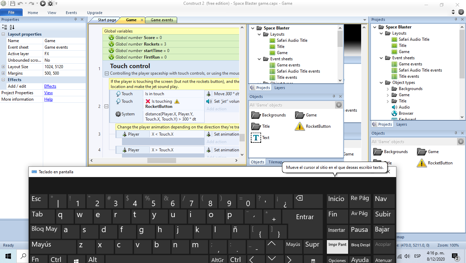
Task: Toggle the Alt key on the on-screen keyboard
Action: point(96,259)
